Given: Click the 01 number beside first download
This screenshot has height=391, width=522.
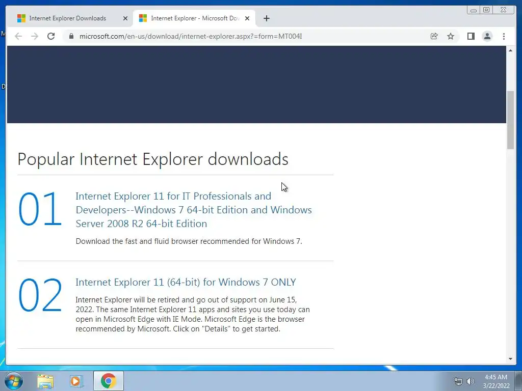Looking at the screenshot, I should (40, 209).
